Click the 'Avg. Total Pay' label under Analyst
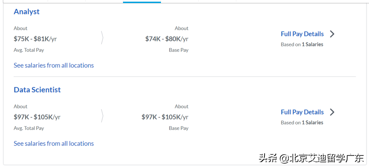Viewport: 369px width, 168px height. 29,50
